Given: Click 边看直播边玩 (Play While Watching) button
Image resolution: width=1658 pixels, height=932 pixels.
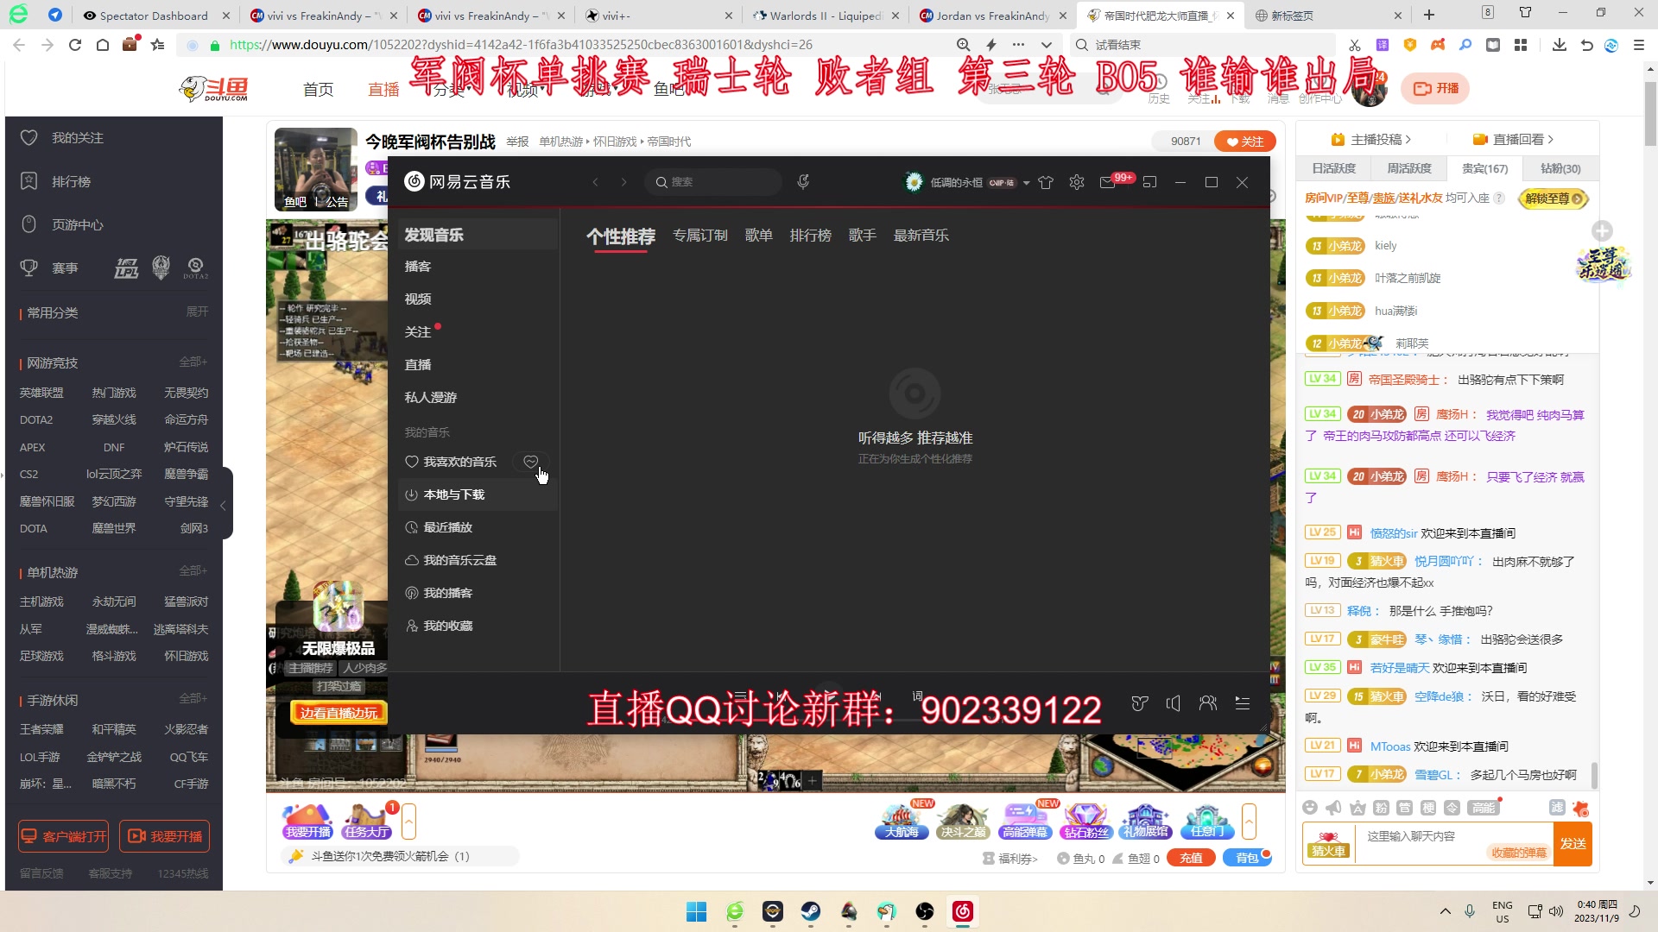Looking at the screenshot, I should (339, 712).
